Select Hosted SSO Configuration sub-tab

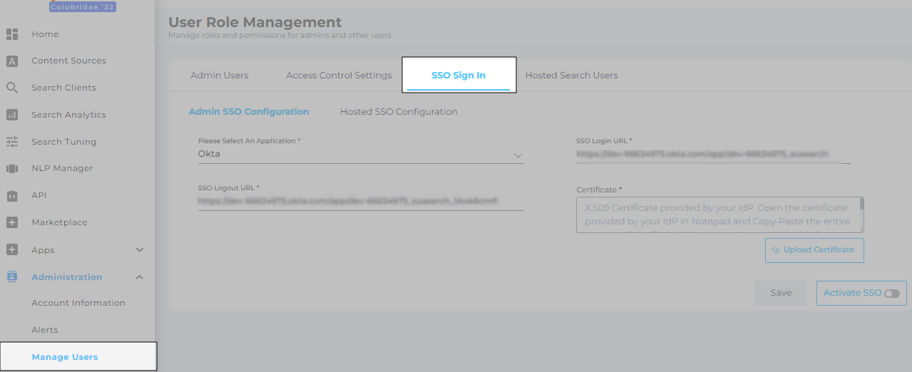point(399,112)
